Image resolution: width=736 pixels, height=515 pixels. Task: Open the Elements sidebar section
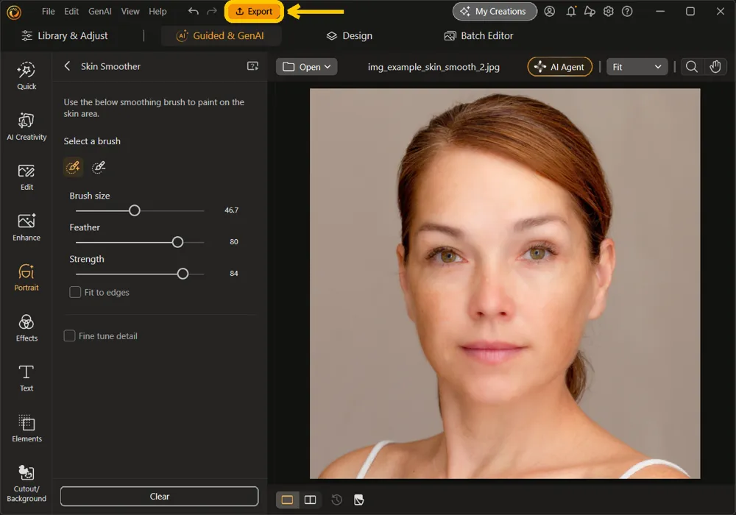point(26,428)
